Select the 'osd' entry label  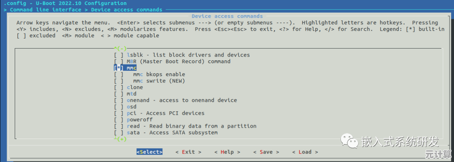tap(132, 107)
